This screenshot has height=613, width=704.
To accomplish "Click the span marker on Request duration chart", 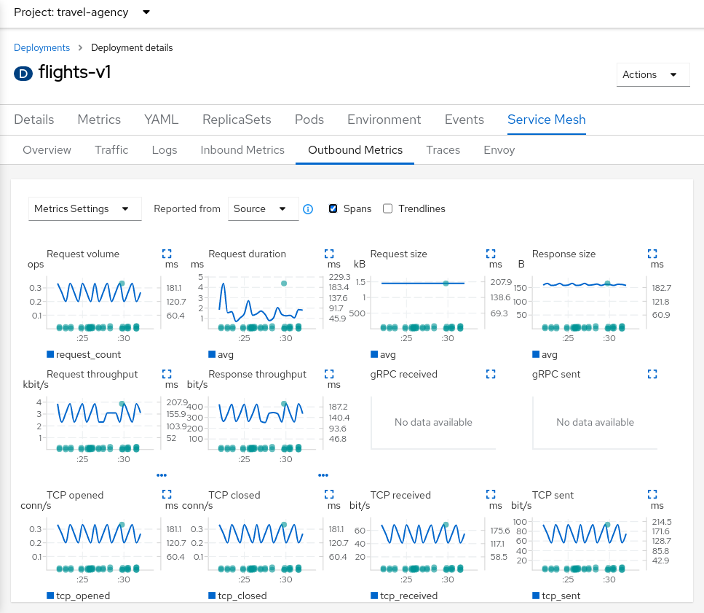I will (284, 283).
